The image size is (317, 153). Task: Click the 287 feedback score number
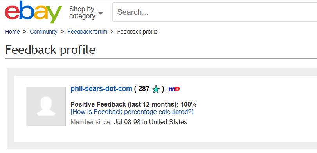click(x=144, y=89)
